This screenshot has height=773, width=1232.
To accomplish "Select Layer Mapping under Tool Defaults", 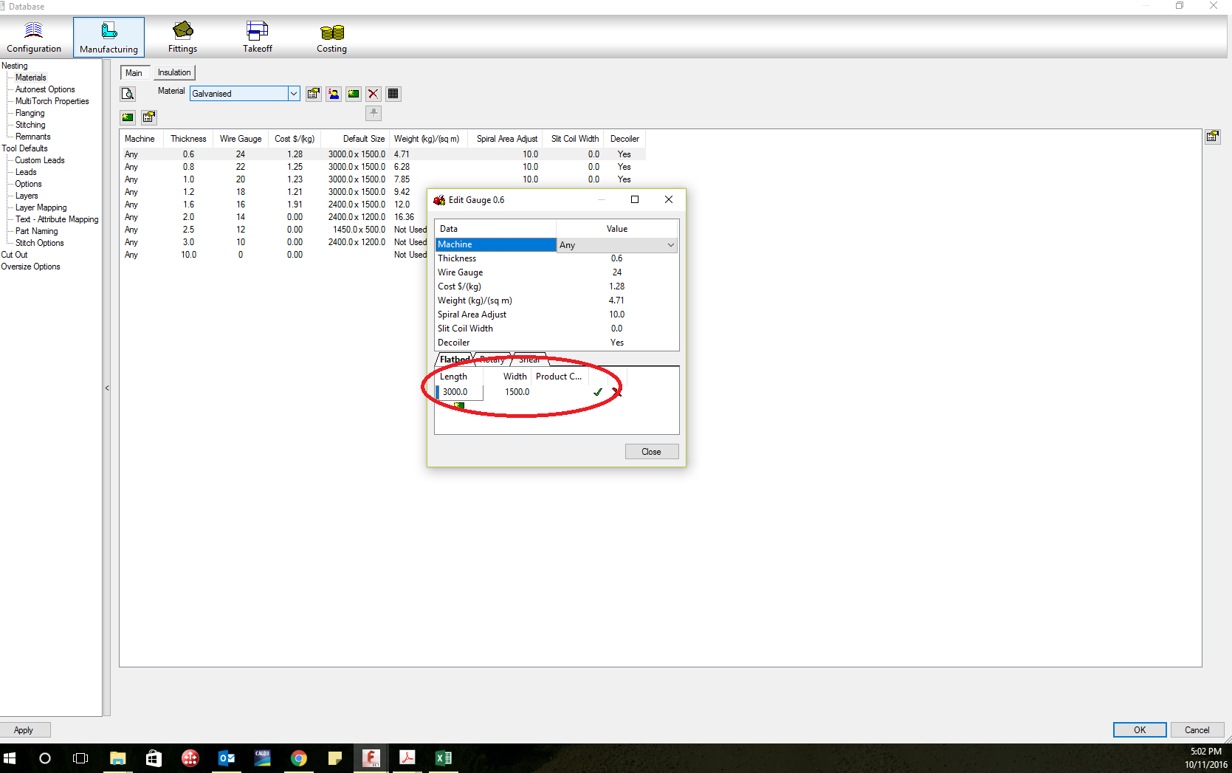I will 41,207.
